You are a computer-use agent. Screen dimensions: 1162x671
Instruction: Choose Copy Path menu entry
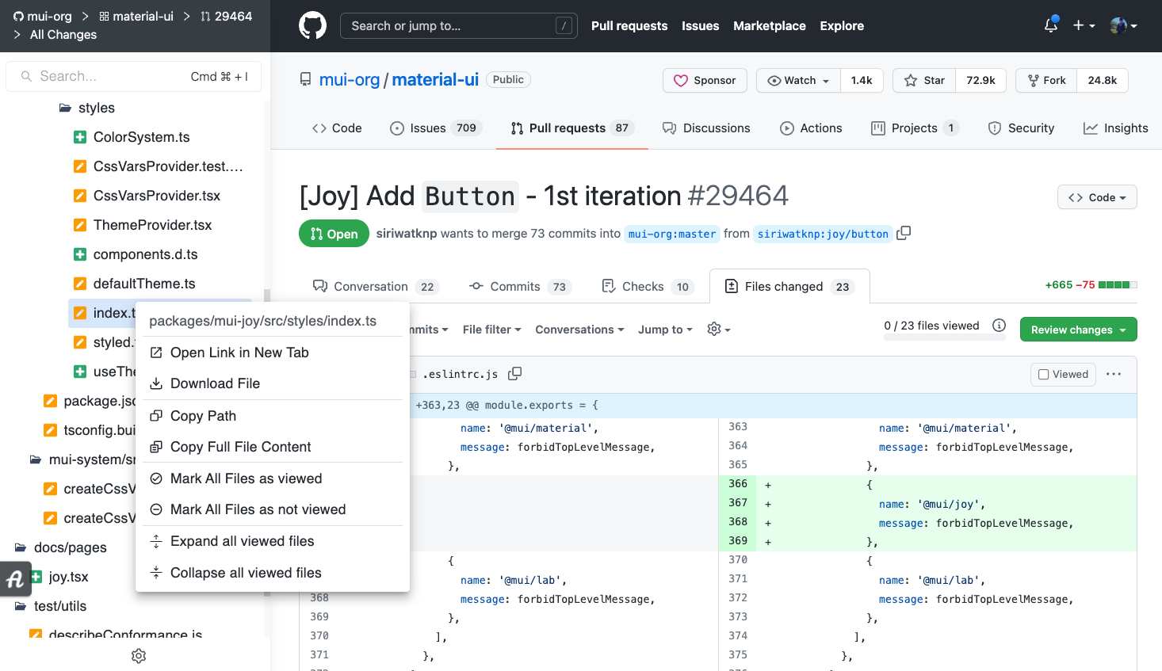[x=273, y=416]
